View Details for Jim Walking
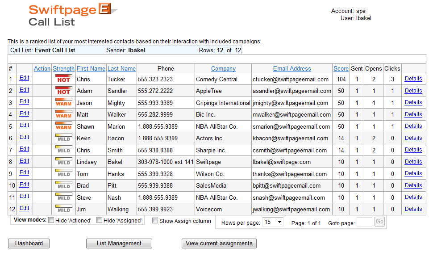The width and height of the screenshot is (433, 256). pos(413,209)
